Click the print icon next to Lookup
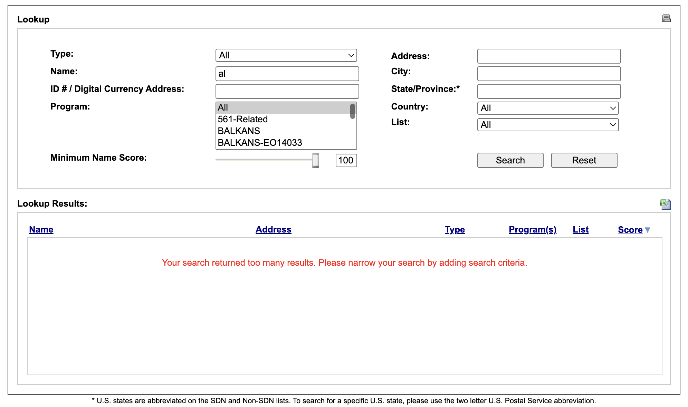This screenshot has width=688, height=407. [x=666, y=18]
